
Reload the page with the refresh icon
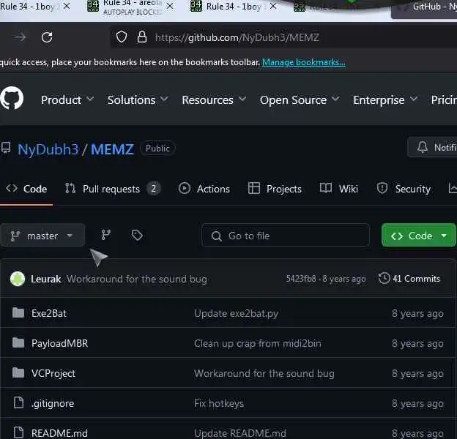click(x=47, y=37)
